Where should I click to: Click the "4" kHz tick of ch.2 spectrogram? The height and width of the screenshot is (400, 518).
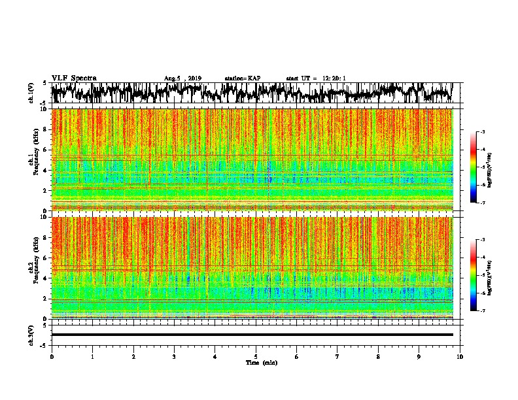tap(46, 278)
